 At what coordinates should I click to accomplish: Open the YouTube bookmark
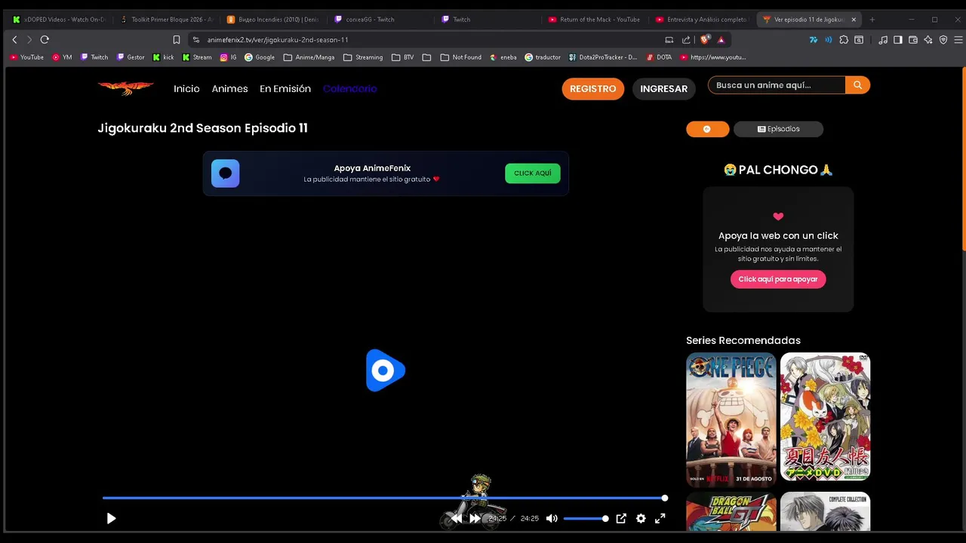(x=26, y=57)
